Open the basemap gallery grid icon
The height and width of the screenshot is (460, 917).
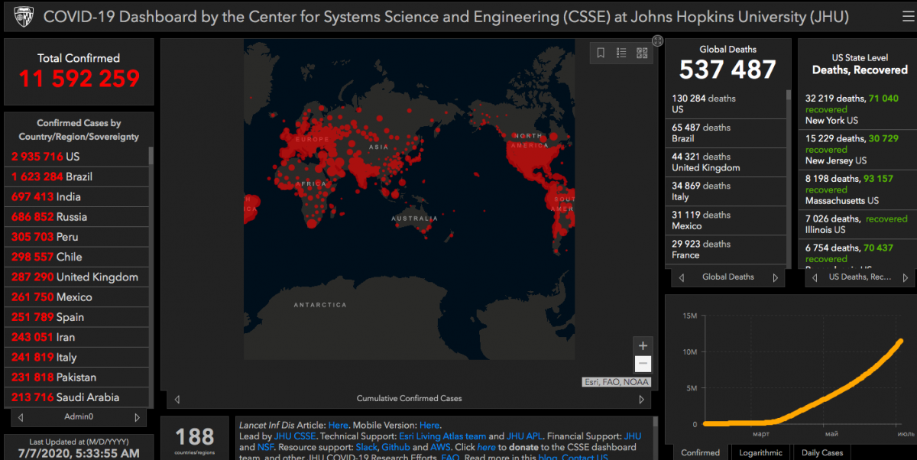[642, 53]
